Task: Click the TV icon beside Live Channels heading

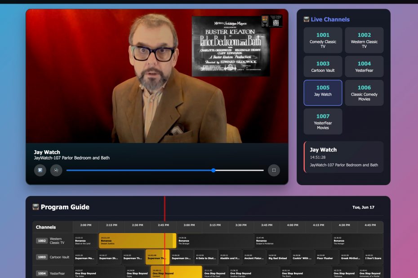Action: 307,19
